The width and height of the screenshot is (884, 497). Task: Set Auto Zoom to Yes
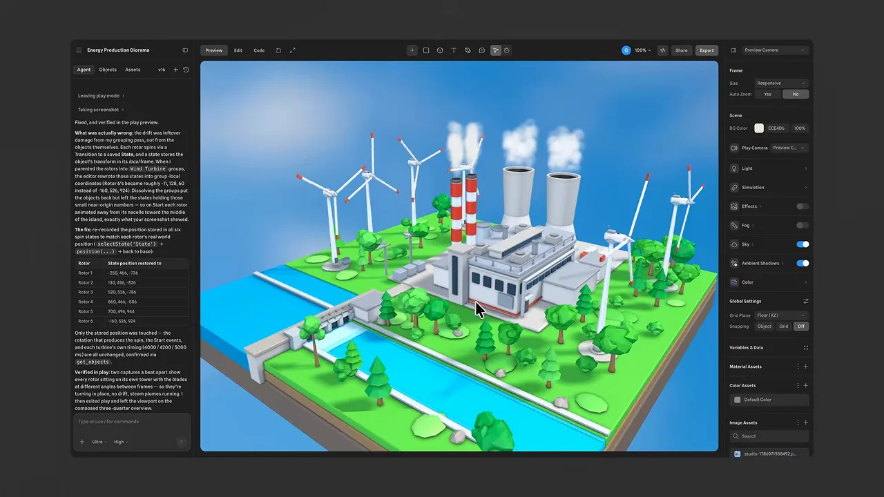coord(767,94)
